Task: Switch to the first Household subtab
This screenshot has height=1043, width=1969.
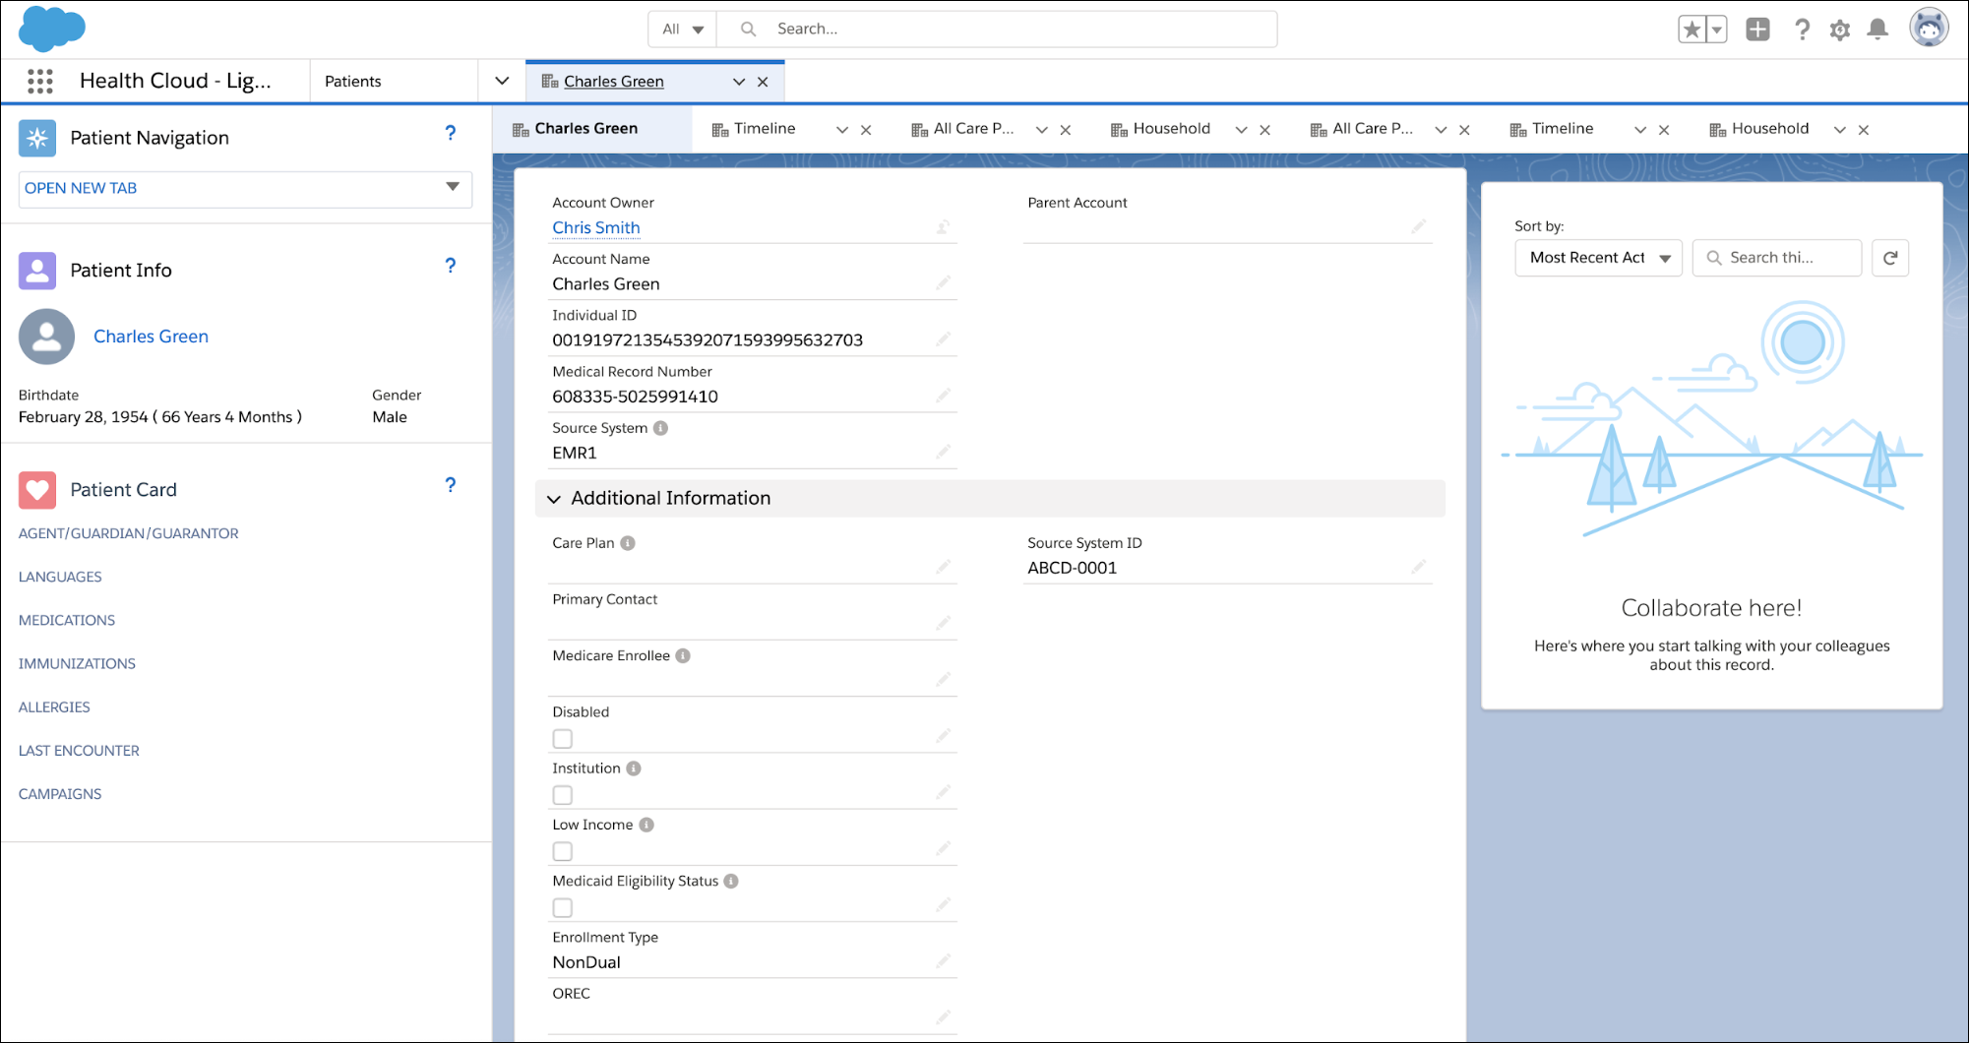Action: click(x=1171, y=129)
